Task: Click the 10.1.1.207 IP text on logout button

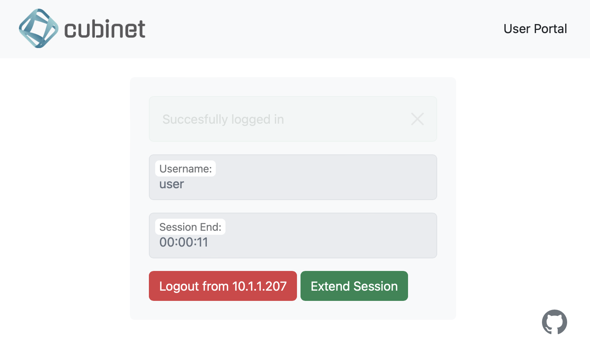Action: 260,286
